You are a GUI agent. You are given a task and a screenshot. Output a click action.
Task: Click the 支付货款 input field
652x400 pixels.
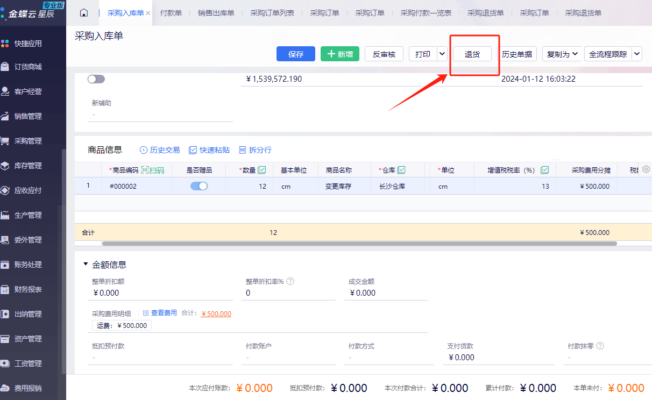click(x=499, y=358)
